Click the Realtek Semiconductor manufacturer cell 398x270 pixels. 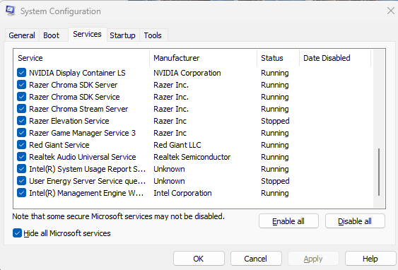point(192,157)
